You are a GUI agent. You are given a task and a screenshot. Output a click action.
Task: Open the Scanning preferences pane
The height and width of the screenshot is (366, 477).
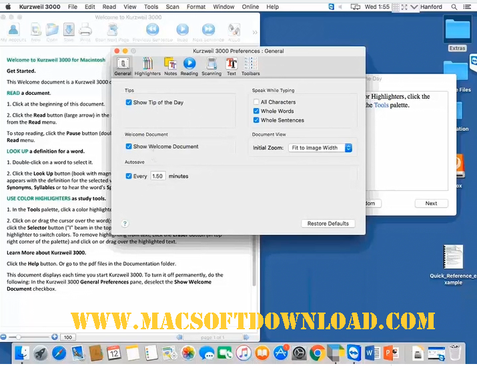pyautogui.click(x=211, y=67)
